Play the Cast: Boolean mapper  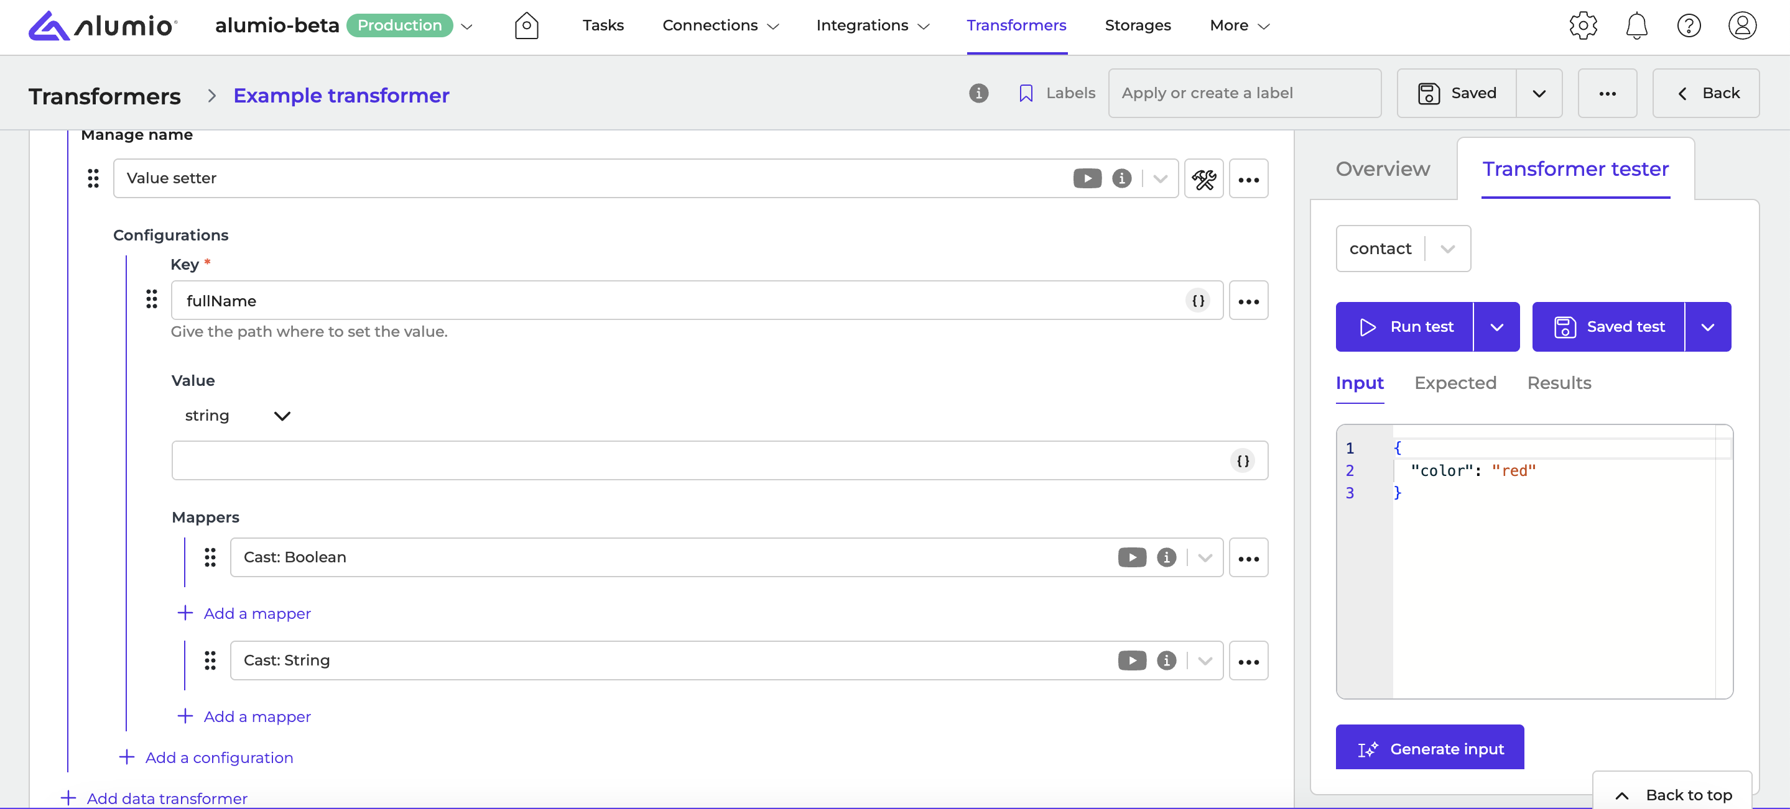[x=1132, y=557]
